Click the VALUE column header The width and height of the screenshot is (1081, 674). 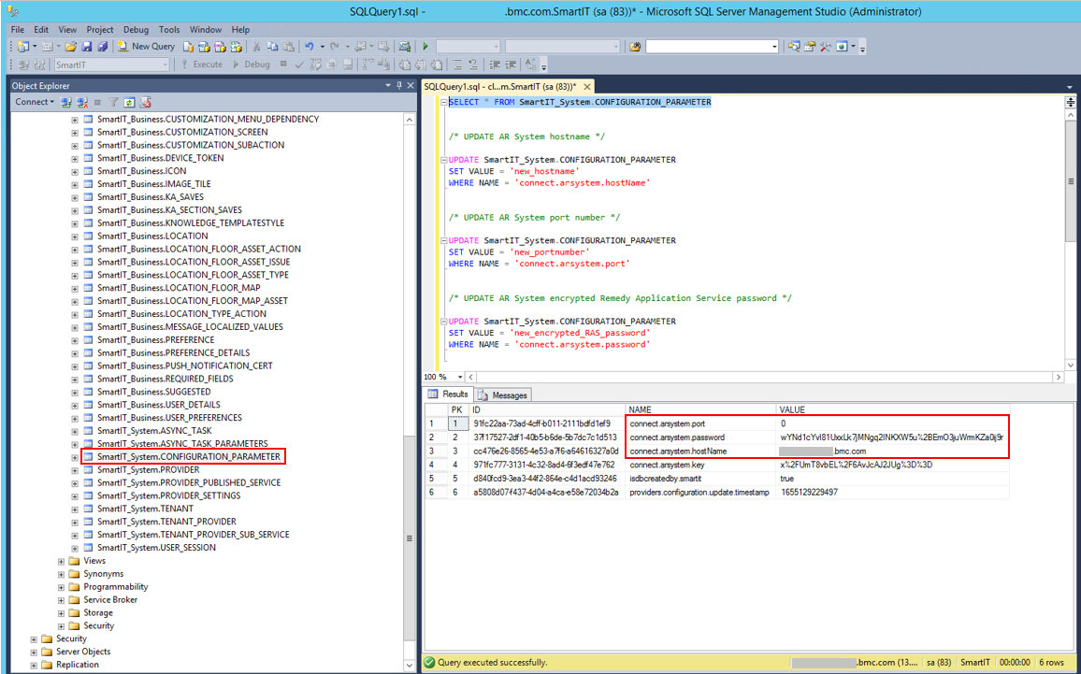892,409
